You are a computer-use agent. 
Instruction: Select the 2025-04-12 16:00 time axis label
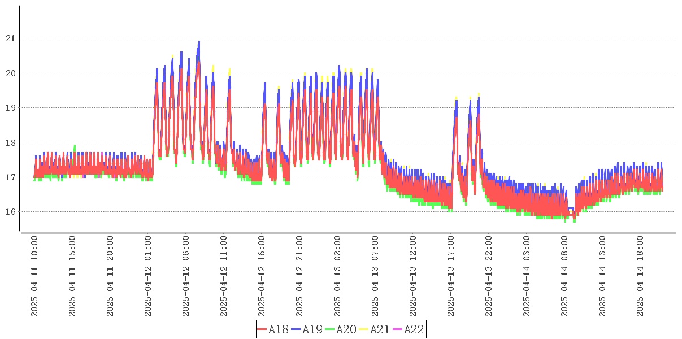262,276
